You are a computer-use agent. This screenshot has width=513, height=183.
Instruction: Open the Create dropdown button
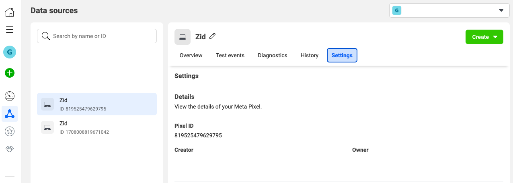pyautogui.click(x=484, y=37)
